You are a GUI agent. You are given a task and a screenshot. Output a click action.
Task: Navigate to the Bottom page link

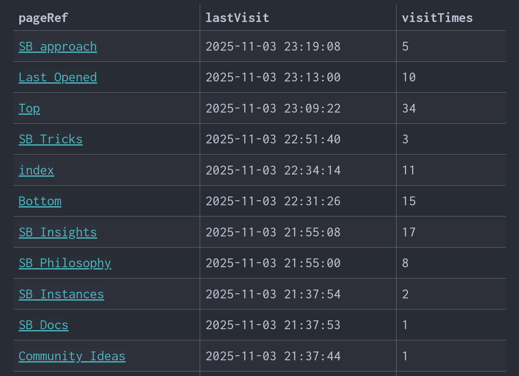tap(40, 201)
